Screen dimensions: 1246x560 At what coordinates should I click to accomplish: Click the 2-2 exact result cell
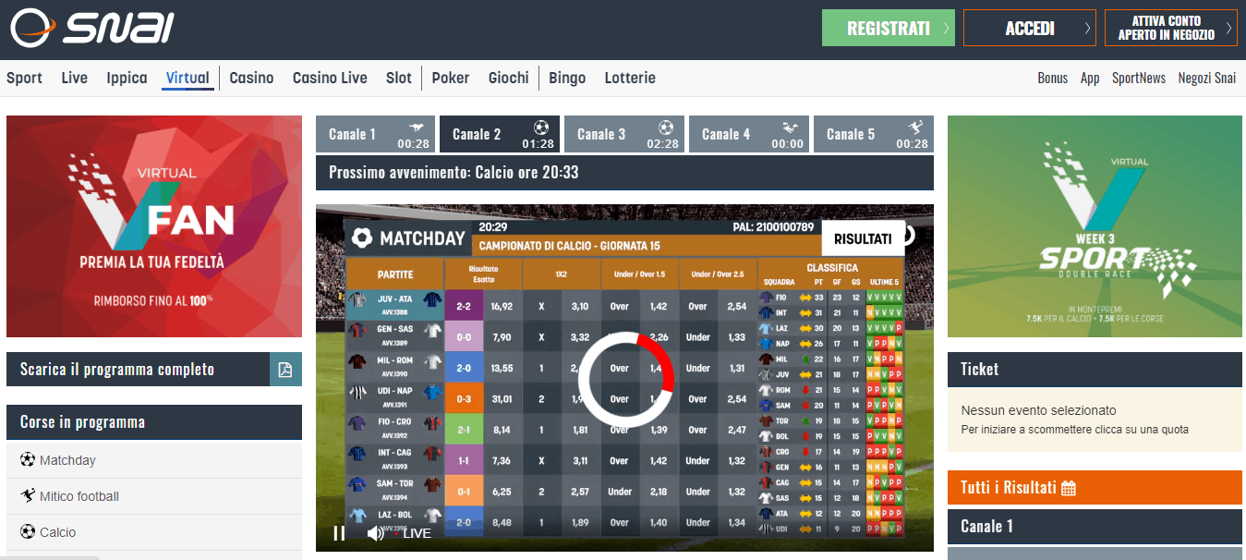(464, 306)
